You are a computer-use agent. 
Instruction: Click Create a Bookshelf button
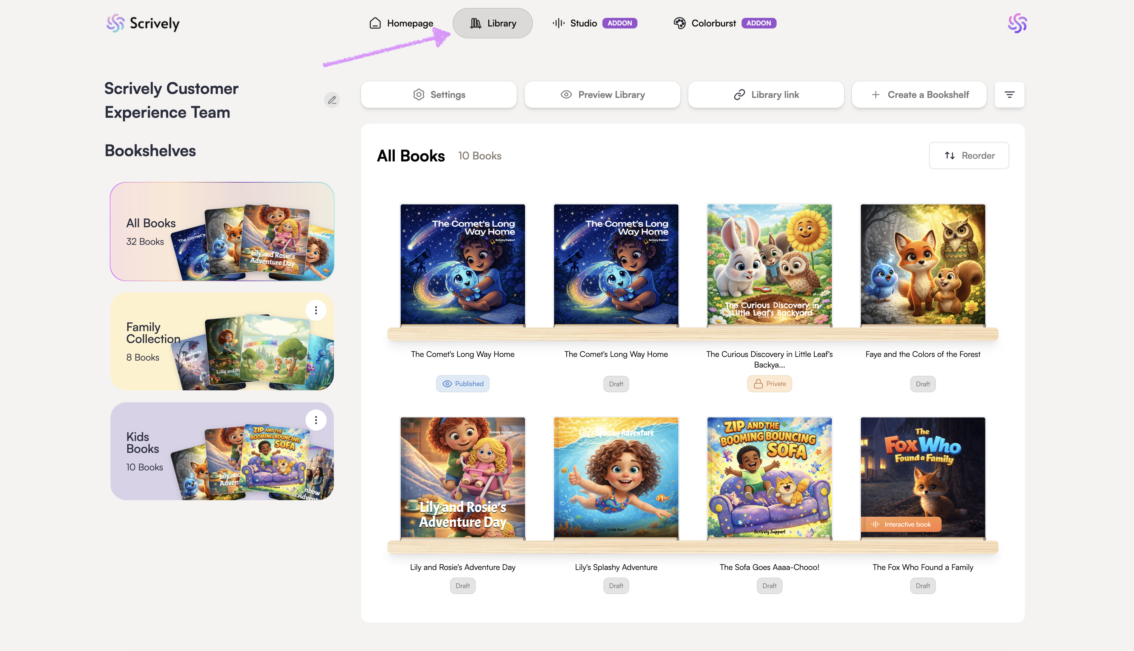click(x=919, y=94)
